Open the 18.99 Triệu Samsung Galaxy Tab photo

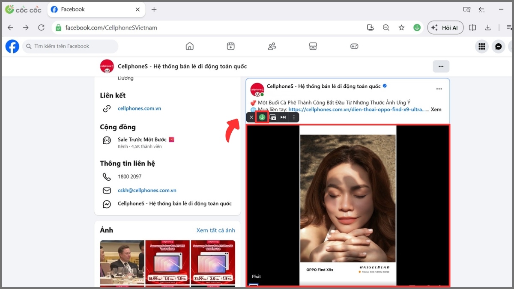167,262
